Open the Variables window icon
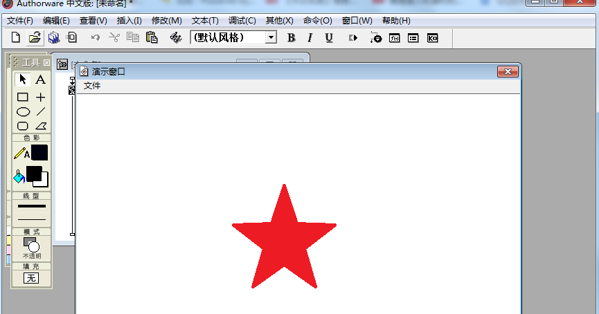The image size is (599, 314). pyautogui.click(x=413, y=38)
